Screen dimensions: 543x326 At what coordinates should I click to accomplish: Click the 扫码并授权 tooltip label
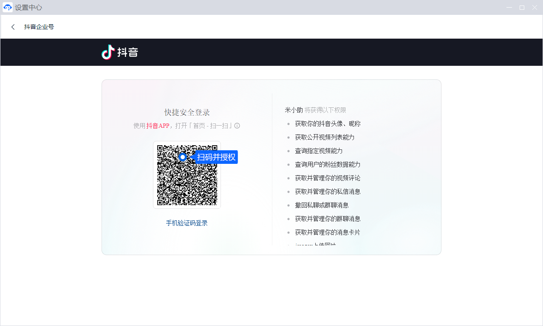click(216, 157)
